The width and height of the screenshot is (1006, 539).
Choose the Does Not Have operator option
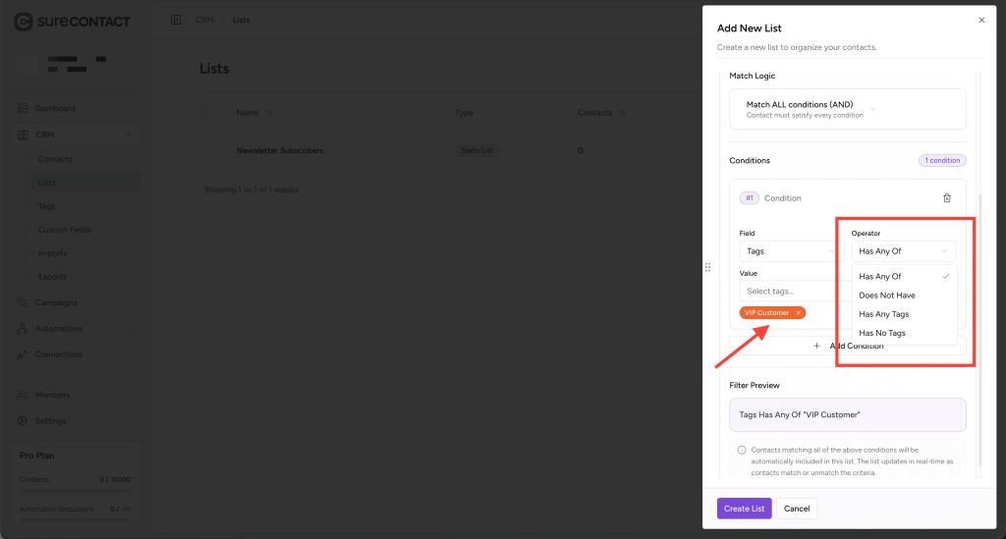[x=887, y=296]
